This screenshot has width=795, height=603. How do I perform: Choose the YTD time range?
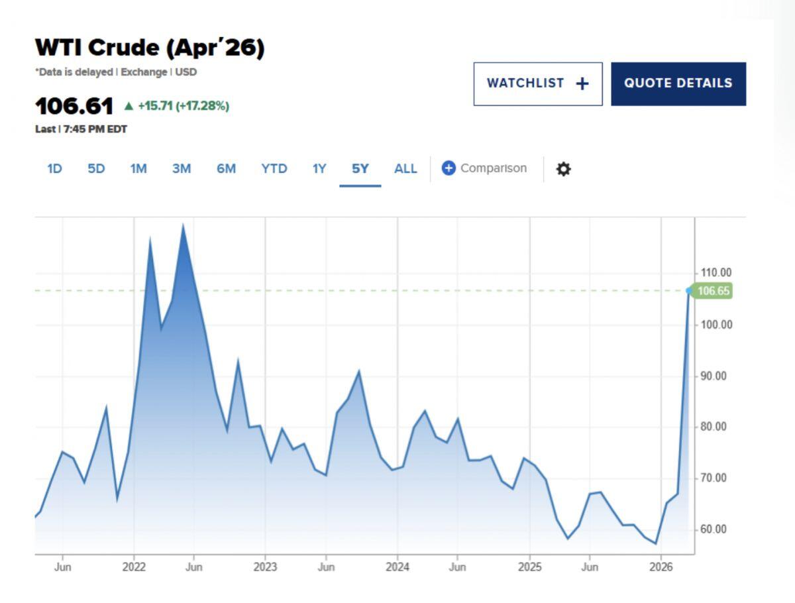click(274, 169)
